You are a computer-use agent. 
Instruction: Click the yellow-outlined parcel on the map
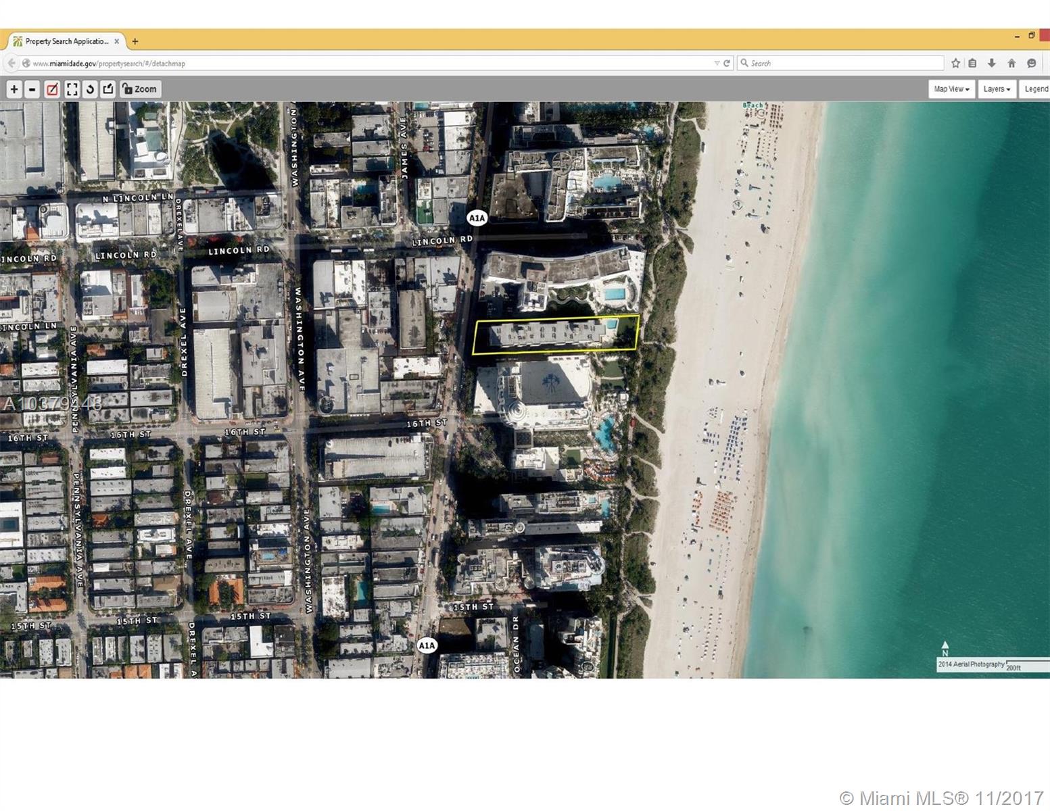[x=555, y=334]
